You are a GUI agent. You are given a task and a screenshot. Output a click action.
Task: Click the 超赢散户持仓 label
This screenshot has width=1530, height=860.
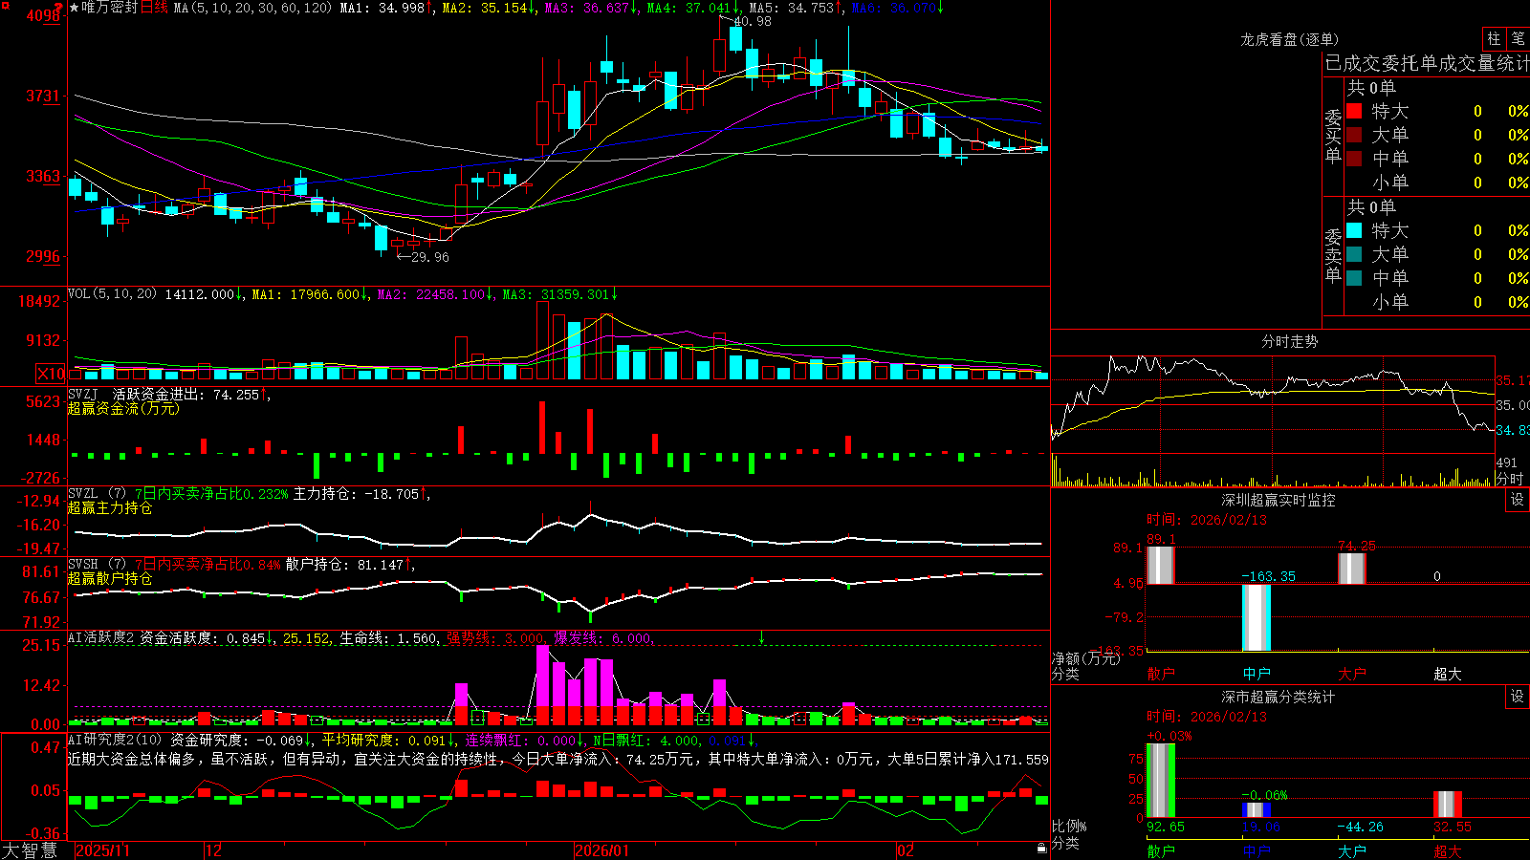(110, 578)
